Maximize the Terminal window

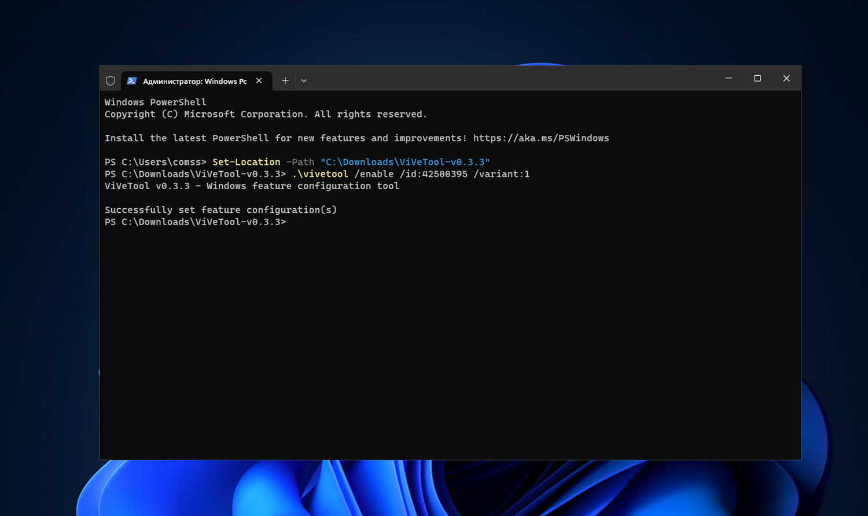tap(757, 78)
